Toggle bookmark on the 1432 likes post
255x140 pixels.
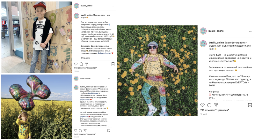[109, 131]
